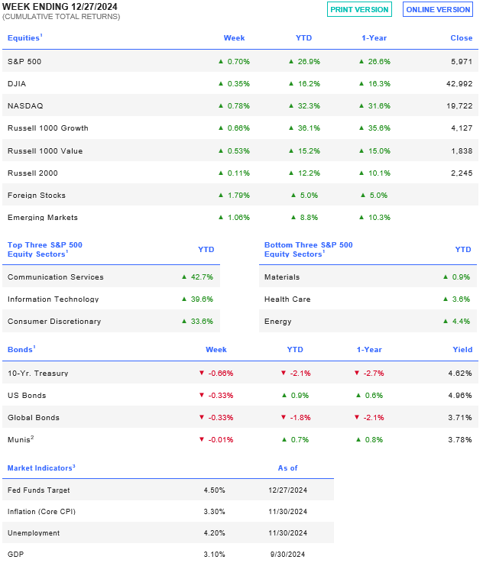Image resolution: width=483 pixels, height=563 pixels.
Task: Select the Russell 1000 Value label
Action: click(x=45, y=151)
